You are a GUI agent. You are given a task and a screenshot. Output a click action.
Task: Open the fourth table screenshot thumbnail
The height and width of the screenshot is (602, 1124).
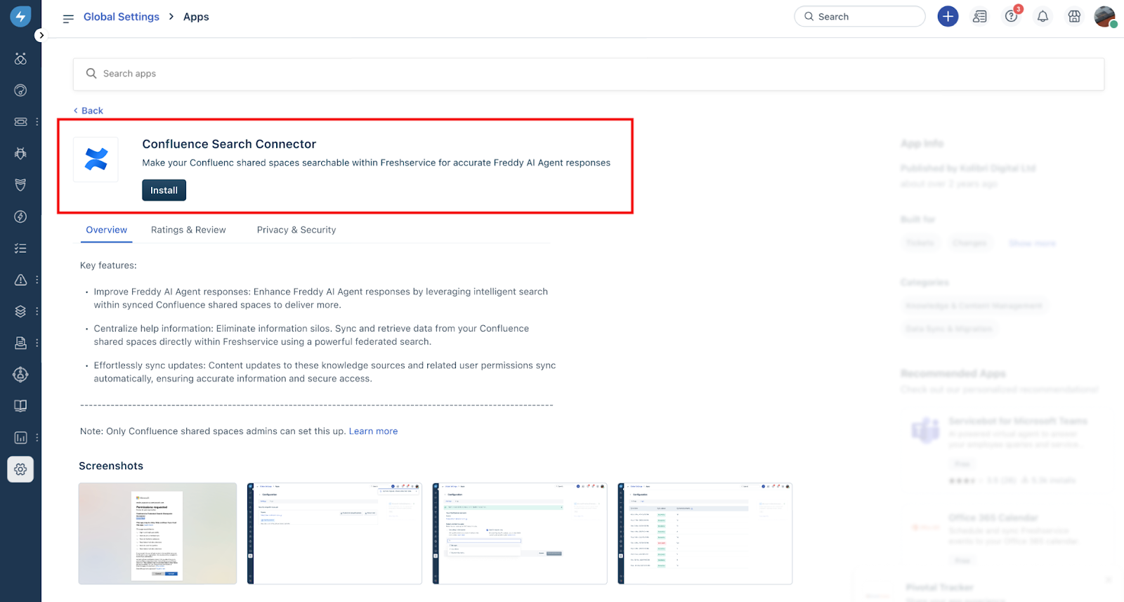[x=705, y=533]
